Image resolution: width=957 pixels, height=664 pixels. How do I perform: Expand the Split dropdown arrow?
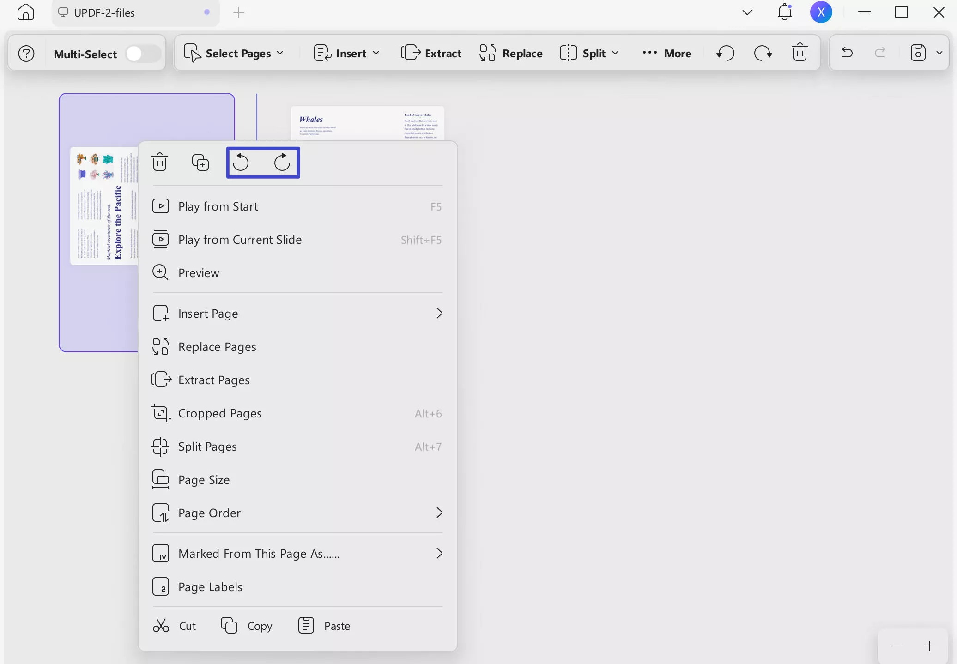click(615, 53)
